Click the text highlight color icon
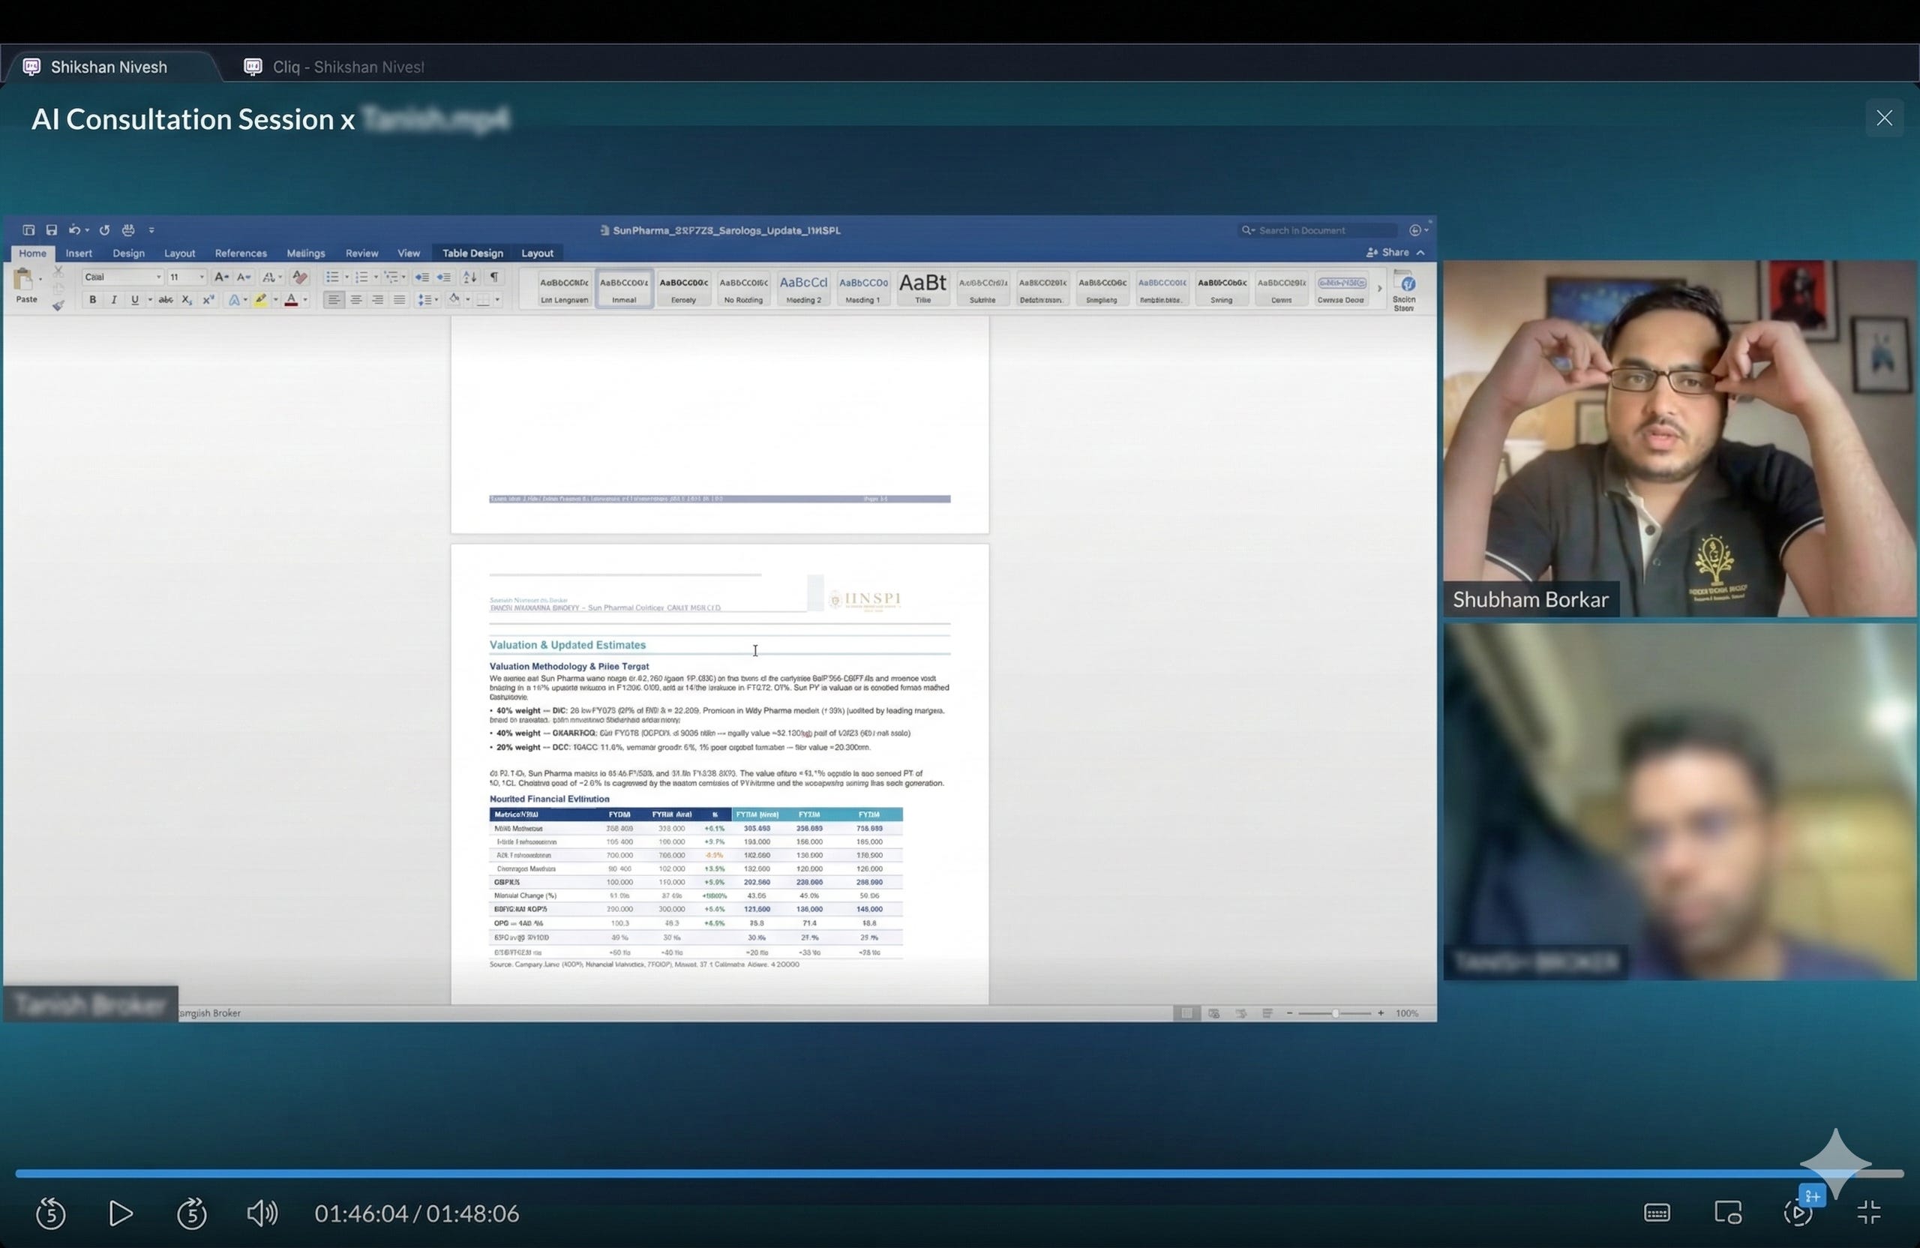Screen dimensions: 1920x1248 (259, 300)
